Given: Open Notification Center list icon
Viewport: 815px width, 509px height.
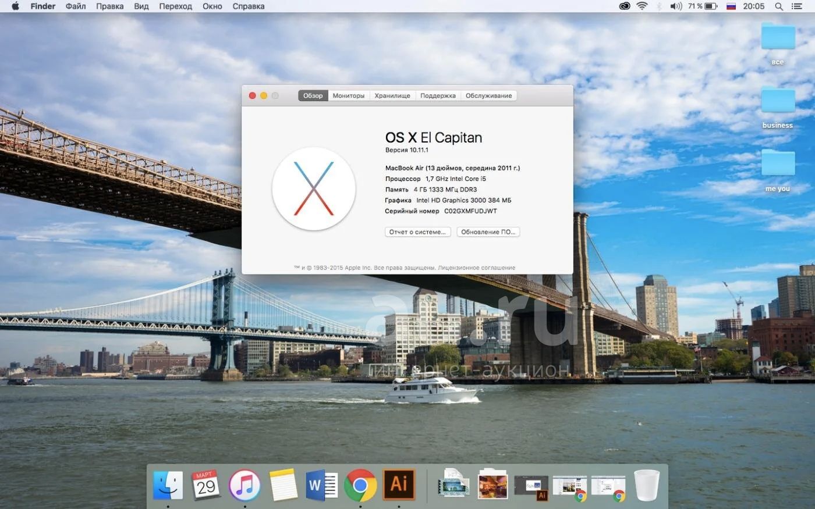Looking at the screenshot, I should click(797, 6).
